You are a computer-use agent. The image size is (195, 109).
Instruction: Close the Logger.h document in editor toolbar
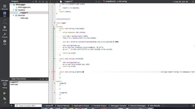(x=99, y=2)
